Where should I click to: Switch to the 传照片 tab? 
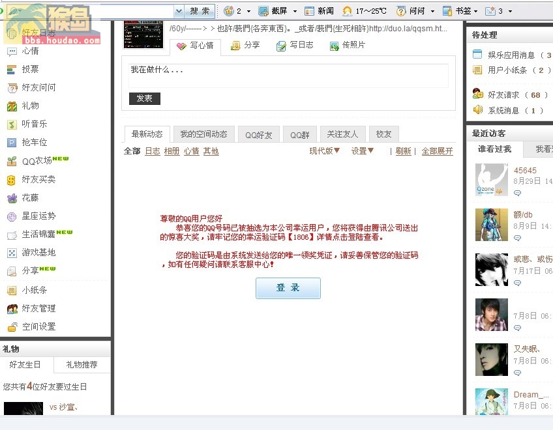(348, 45)
